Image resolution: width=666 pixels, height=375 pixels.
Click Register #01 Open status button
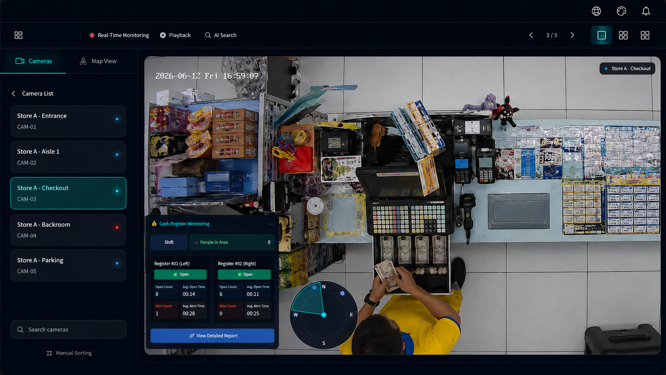click(180, 275)
